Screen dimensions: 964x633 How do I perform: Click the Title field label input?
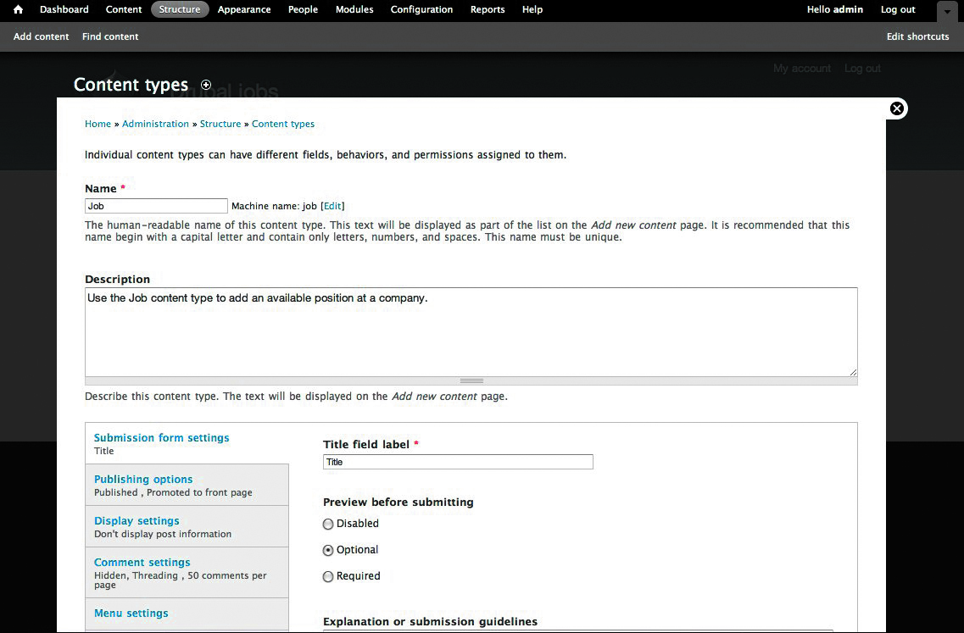pyautogui.click(x=458, y=462)
